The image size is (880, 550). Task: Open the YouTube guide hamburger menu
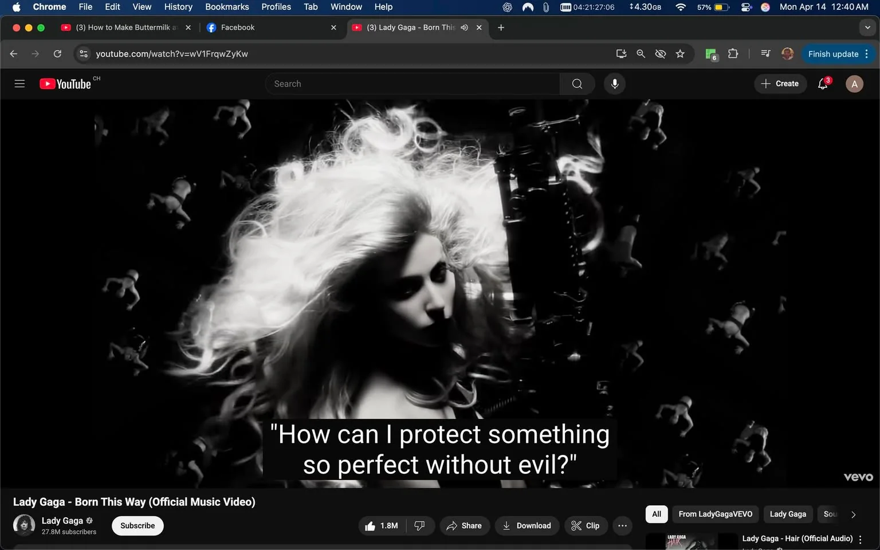[19, 84]
